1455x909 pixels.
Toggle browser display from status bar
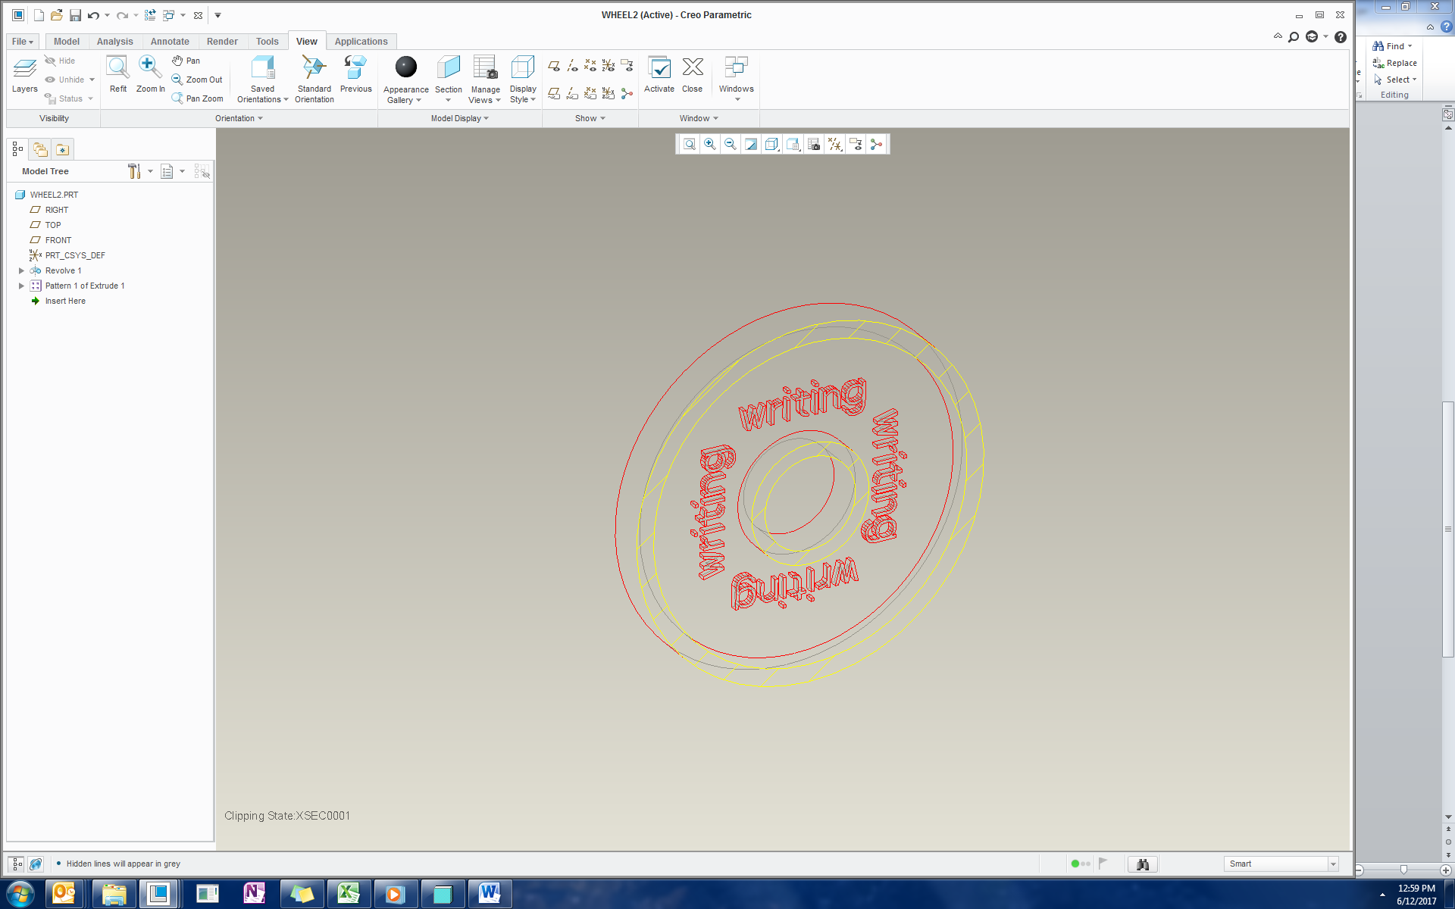[x=36, y=864]
